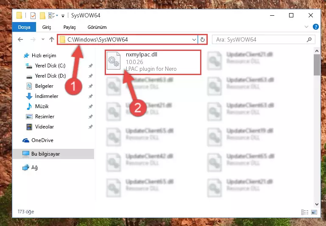
Task: Unpin Yerel Disk (C:) pin icon
Action: click(90, 66)
